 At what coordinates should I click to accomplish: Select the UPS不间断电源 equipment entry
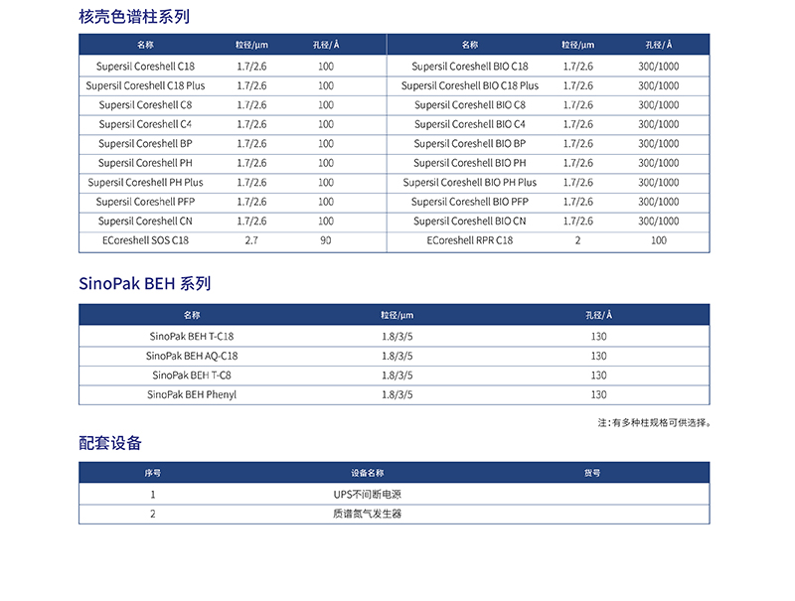(x=368, y=494)
